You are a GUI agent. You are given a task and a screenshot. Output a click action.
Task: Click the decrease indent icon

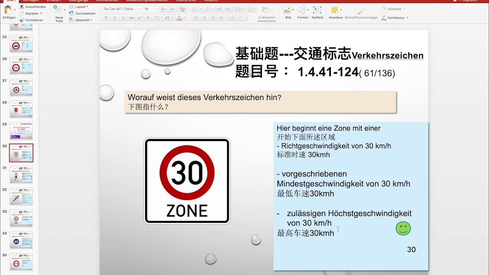pos(219,9)
